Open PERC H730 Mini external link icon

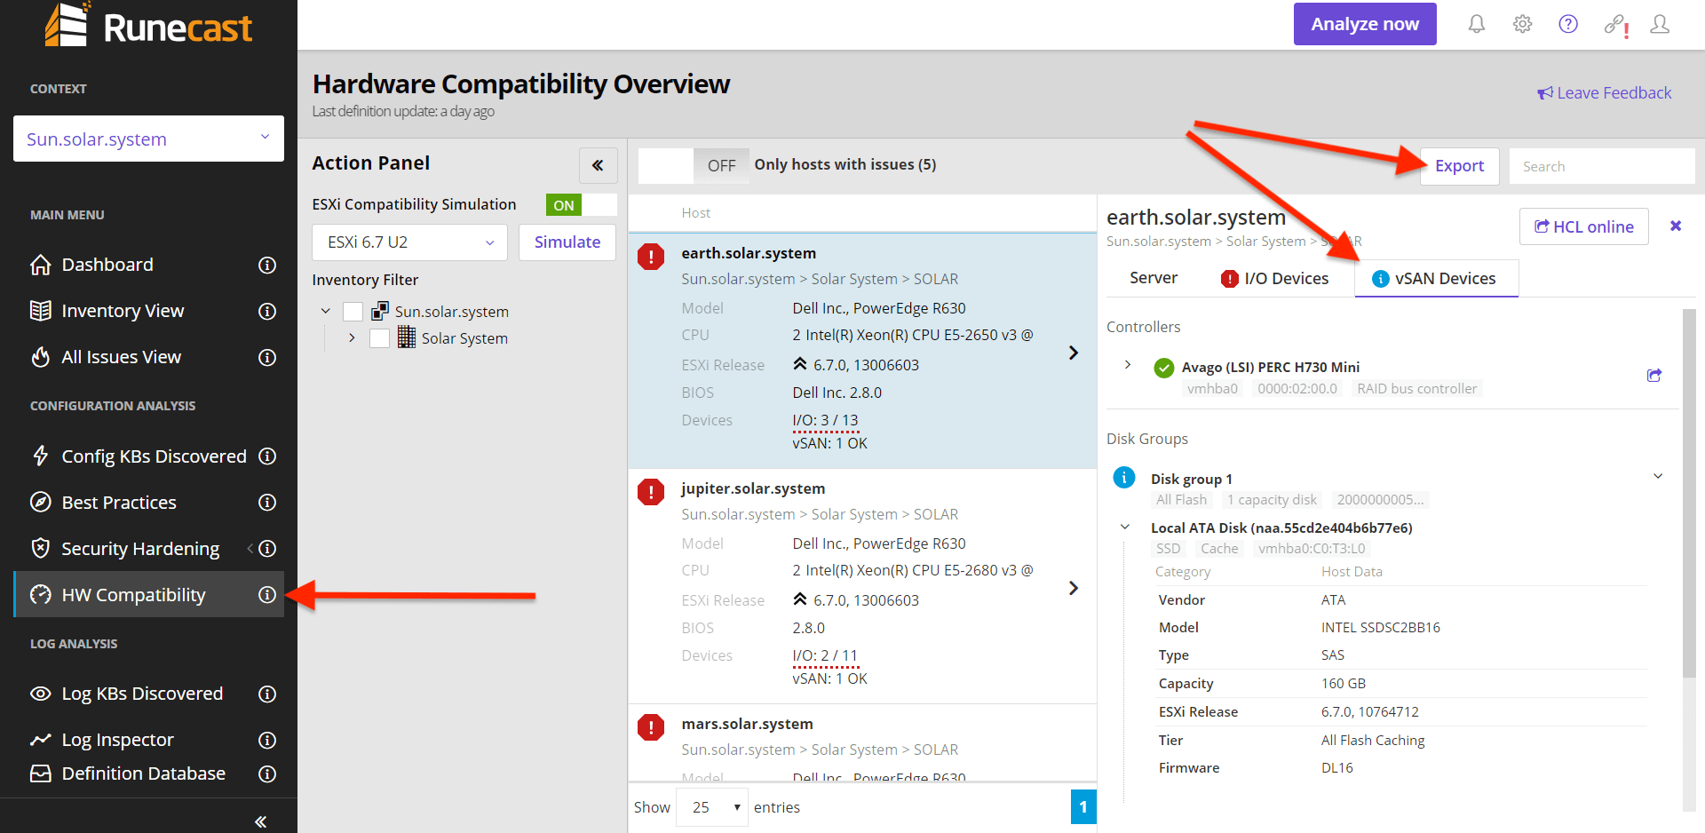1654,376
